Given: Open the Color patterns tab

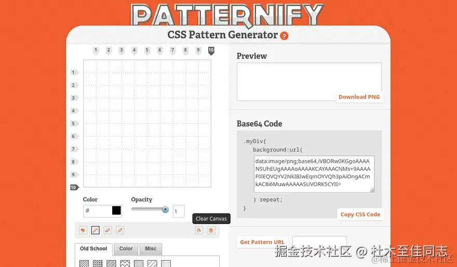Looking at the screenshot, I should coord(126,249).
